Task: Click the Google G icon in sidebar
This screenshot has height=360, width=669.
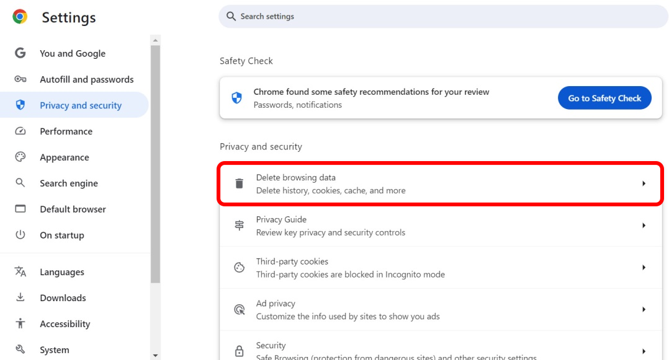Action: coord(20,53)
